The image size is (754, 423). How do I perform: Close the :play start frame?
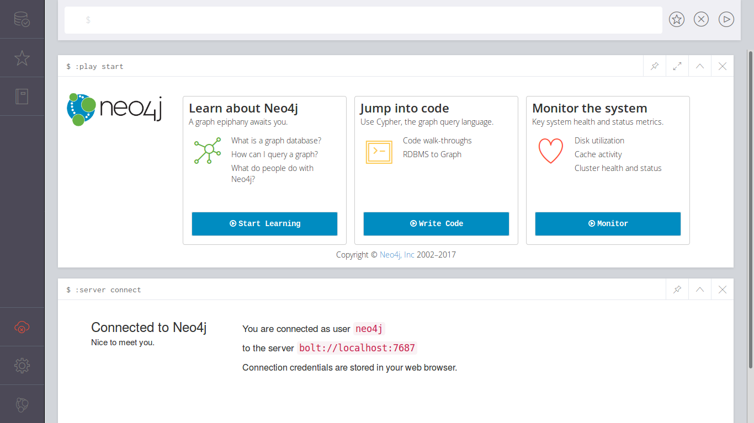[x=723, y=66]
